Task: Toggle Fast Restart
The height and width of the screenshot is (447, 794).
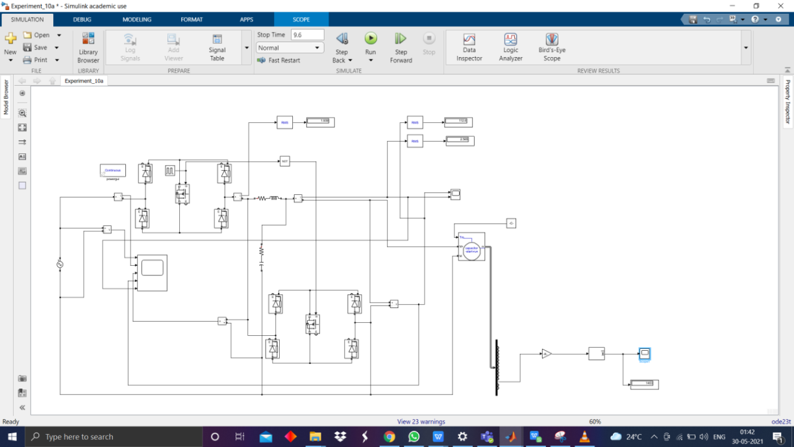Action: pyautogui.click(x=279, y=60)
